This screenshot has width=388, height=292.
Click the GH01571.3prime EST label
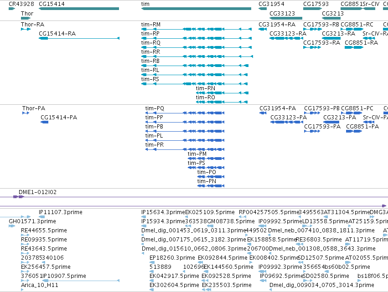32,221
